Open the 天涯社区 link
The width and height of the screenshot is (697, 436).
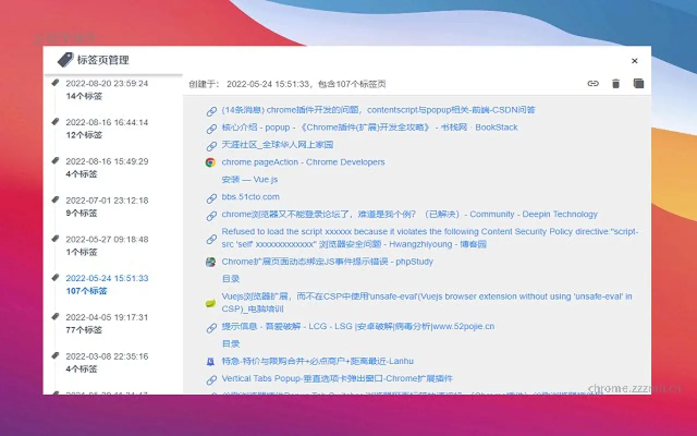[x=277, y=144]
